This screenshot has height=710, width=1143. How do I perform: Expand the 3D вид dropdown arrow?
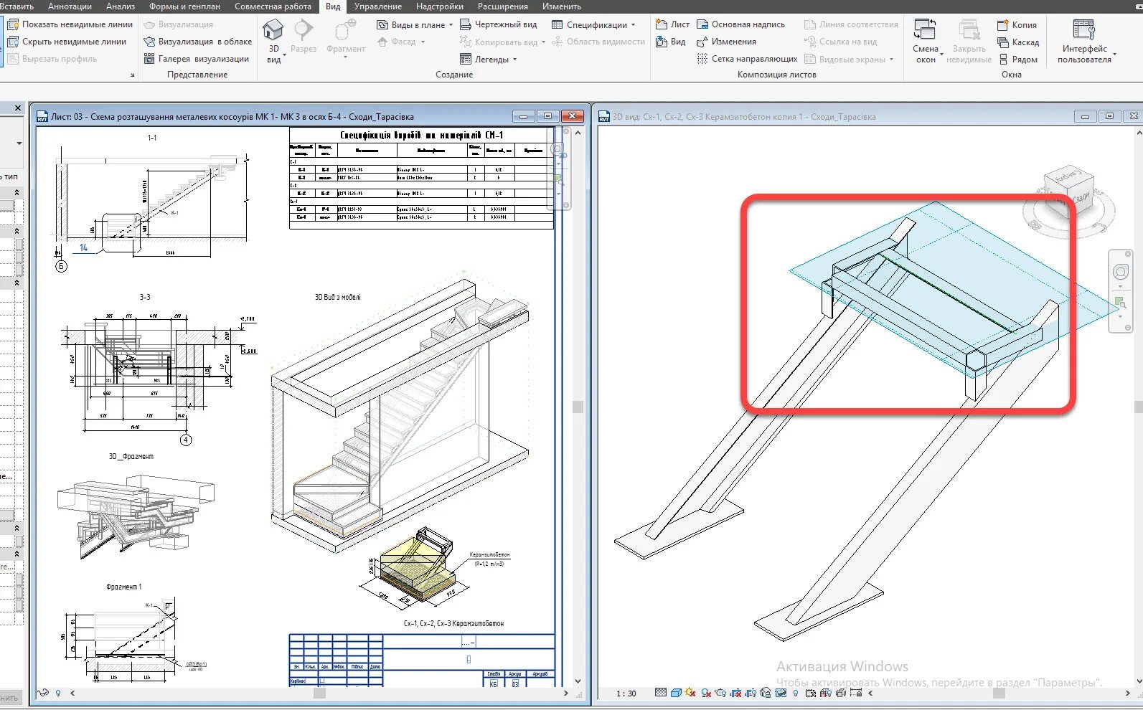point(284,55)
